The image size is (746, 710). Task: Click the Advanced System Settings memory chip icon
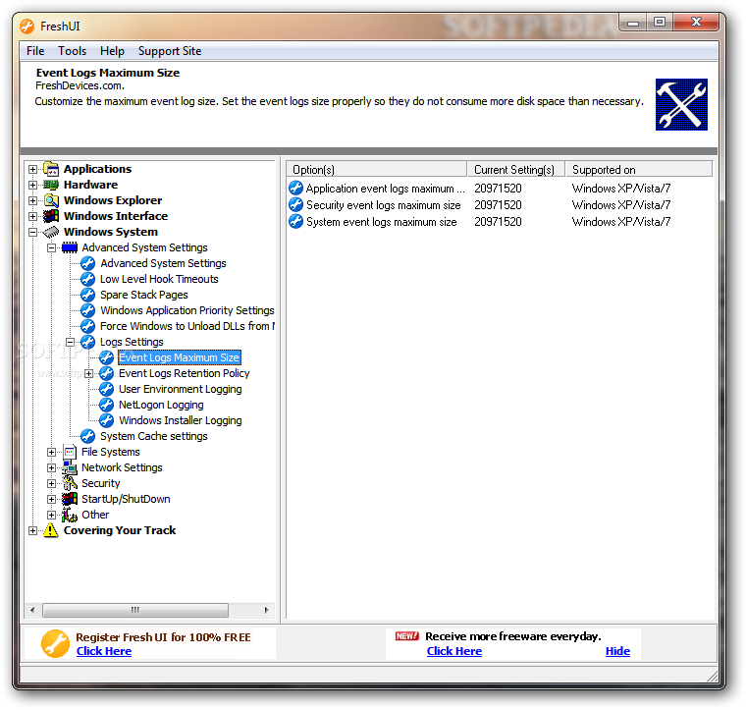coord(70,247)
